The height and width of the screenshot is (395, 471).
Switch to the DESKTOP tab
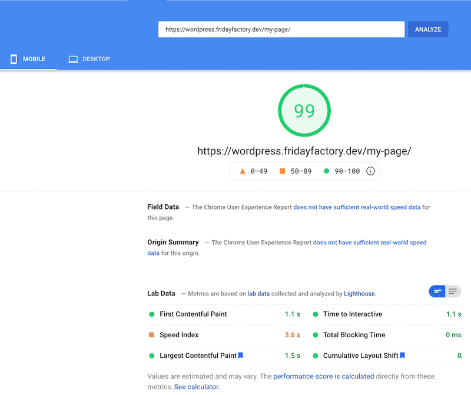(88, 59)
